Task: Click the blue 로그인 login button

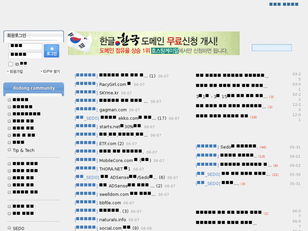Action: [x=51, y=51]
